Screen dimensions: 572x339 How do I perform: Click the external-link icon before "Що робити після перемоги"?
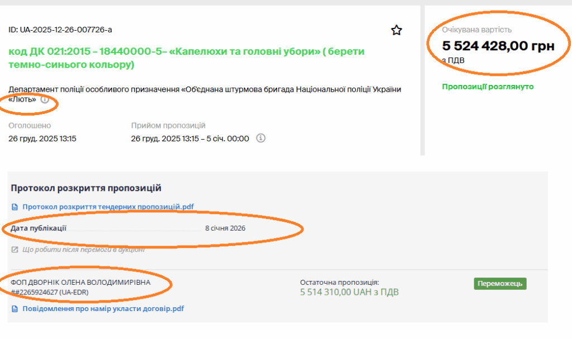click(15, 250)
